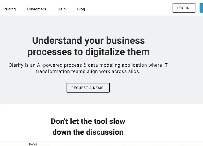Click the REQUEST A DEMO button
Viewport: 203px width, 146px height.
click(88, 88)
